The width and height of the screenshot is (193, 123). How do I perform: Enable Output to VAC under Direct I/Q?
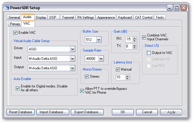(x=149, y=53)
